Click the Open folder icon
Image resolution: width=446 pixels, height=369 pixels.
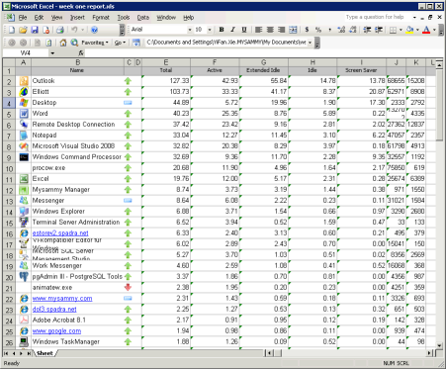(23, 30)
